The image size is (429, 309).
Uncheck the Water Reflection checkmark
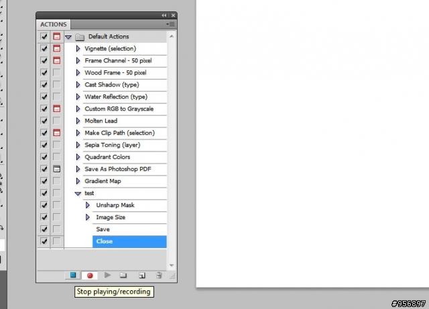coord(44,97)
